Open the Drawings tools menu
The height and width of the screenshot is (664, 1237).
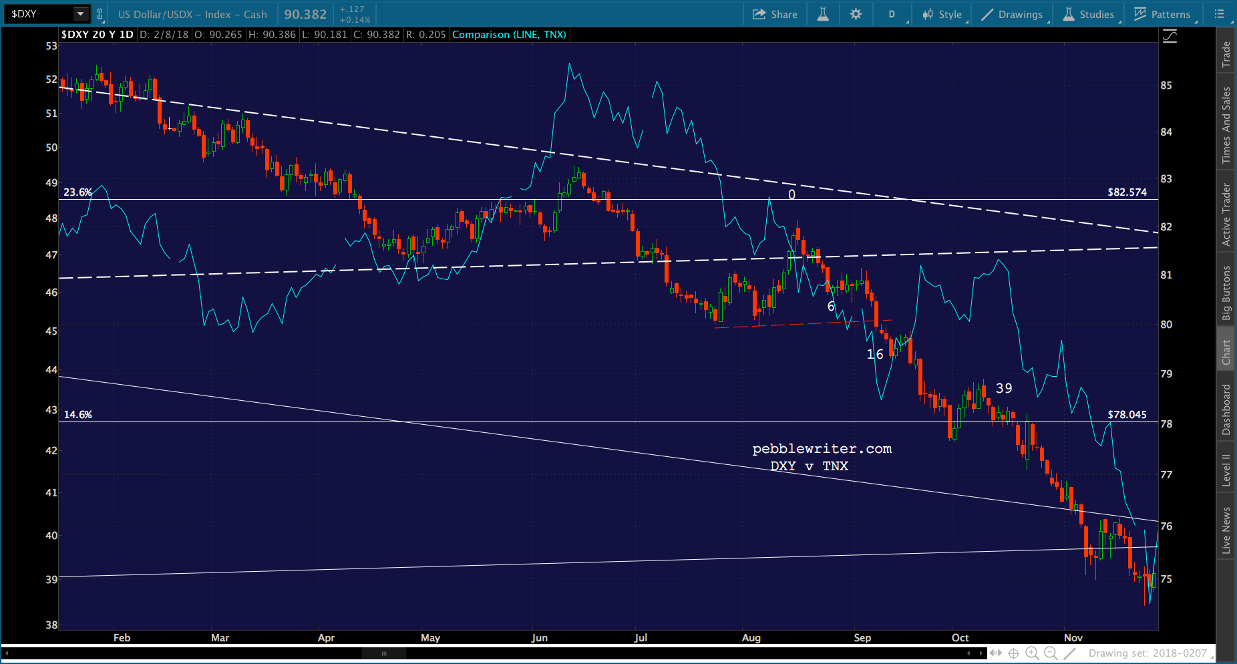(x=1012, y=14)
